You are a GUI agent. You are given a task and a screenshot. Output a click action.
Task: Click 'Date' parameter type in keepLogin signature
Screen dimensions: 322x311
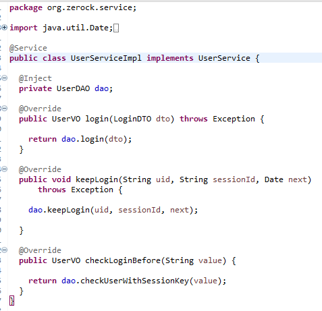274,179
